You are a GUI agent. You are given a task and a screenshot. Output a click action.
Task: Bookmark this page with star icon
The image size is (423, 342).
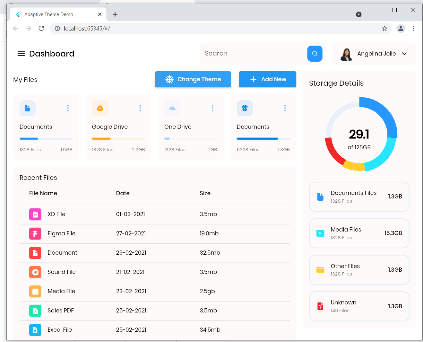click(384, 29)
